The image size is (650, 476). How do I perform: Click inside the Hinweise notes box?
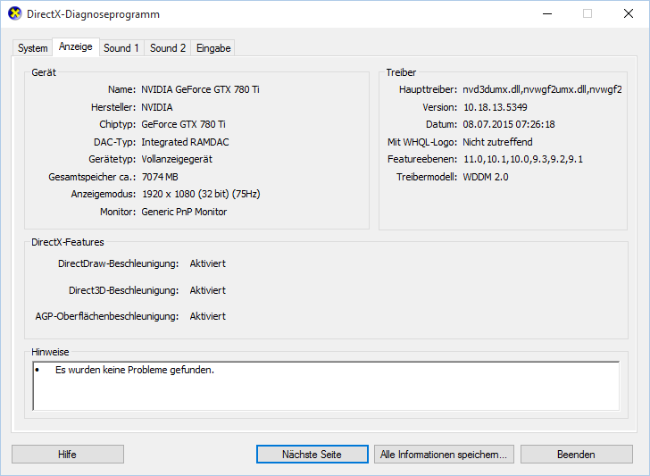(326, 386)
